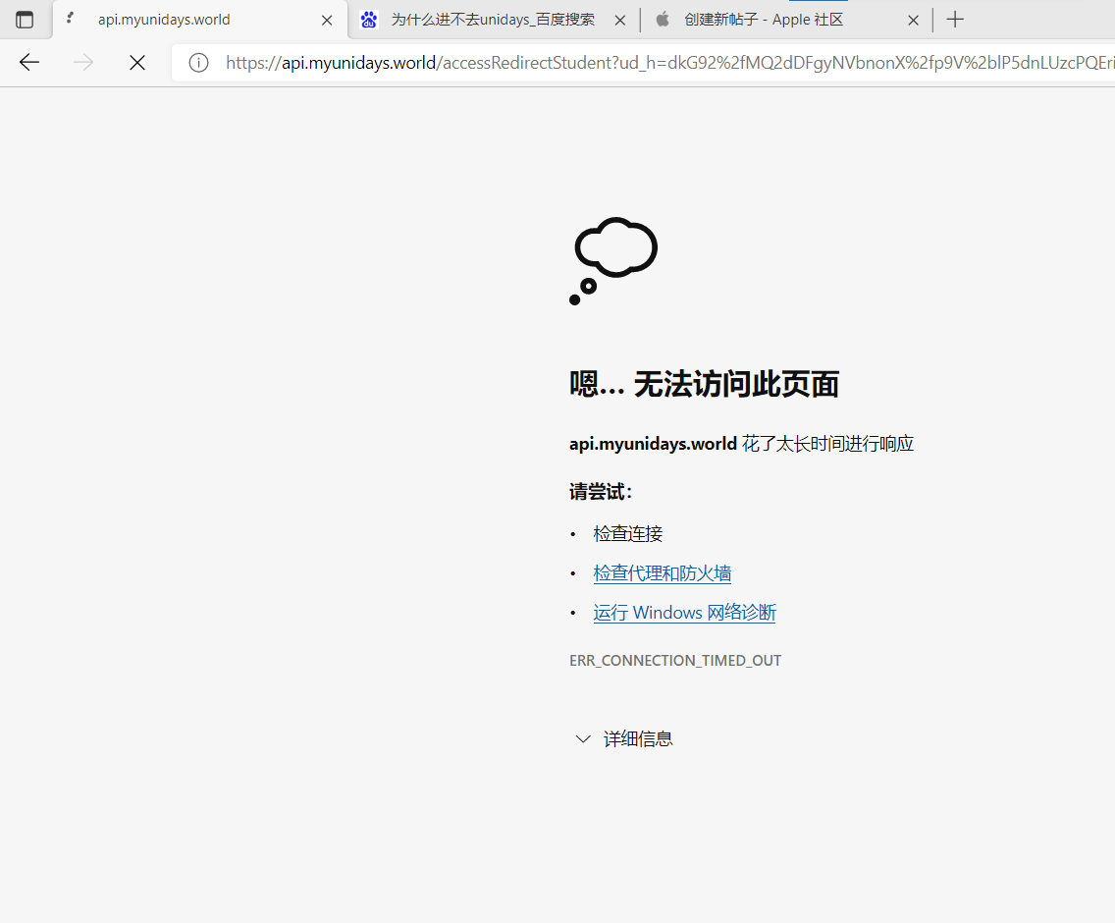Viewport: 1115px width, 923px height.
Task: Go back using the back arrow
Action: (x=29, y=63)
